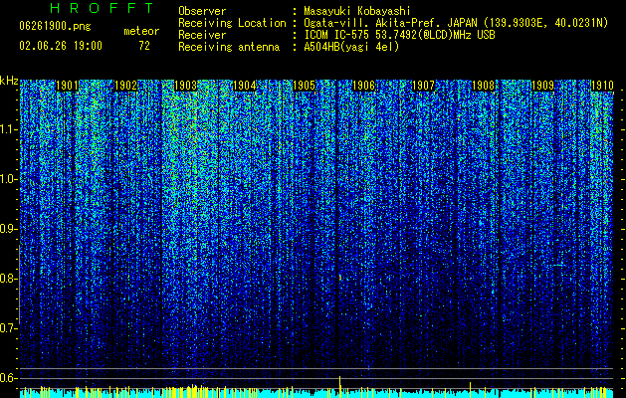Viewport: 626px width, 398px height.
Task: Click the 0.7 frequency axis label
Action: [x=9, y=328]
